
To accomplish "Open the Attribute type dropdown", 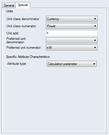I will point(72,64).
